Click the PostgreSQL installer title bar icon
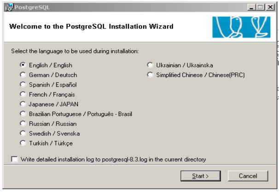 (x=9, y=7)
